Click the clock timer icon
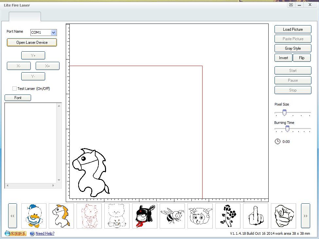The width and height of the screenshot is (319, 239). (277, 142)
